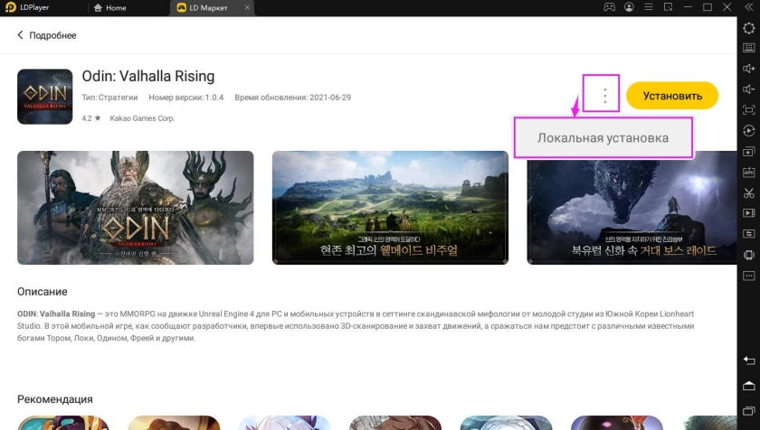Open the video recorder icon in sidebar

pos(749,213)
